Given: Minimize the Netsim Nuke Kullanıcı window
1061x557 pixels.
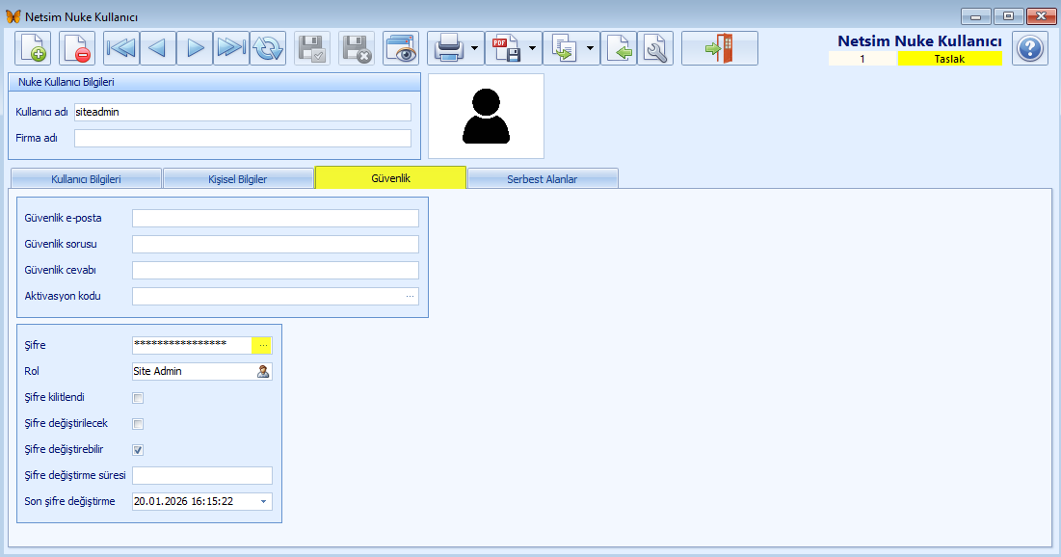Looking at the screenshot, I should tap(976, 16).
